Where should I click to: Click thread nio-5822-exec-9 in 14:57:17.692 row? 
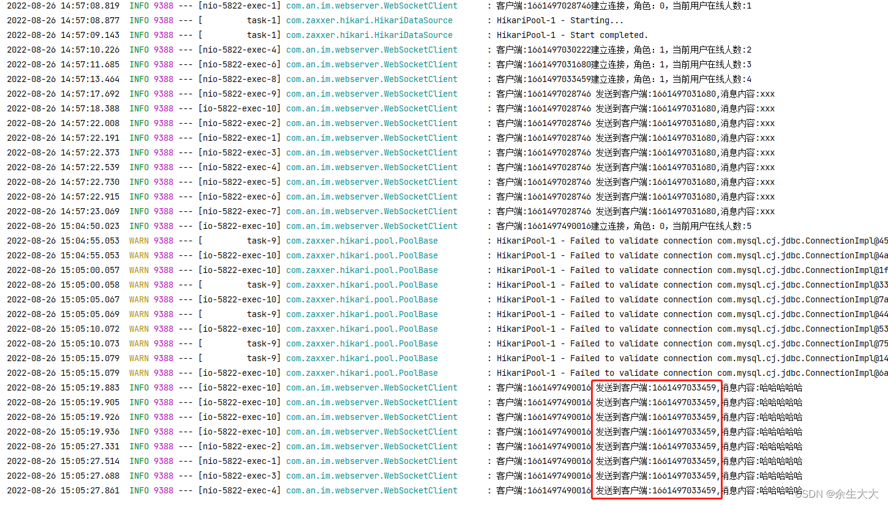point(239,94)
